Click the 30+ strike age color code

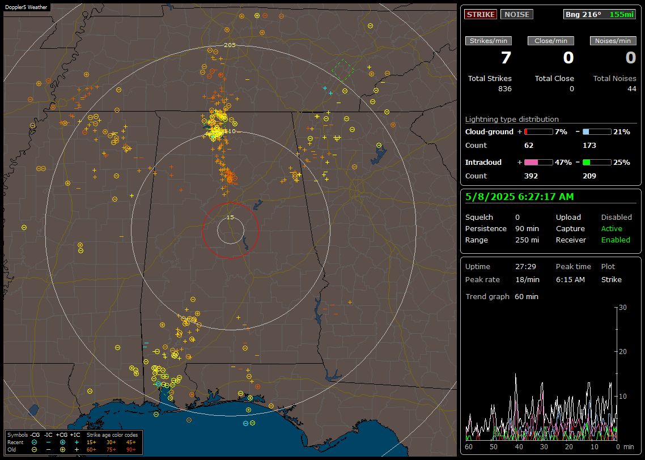click(x=111, y=442)
